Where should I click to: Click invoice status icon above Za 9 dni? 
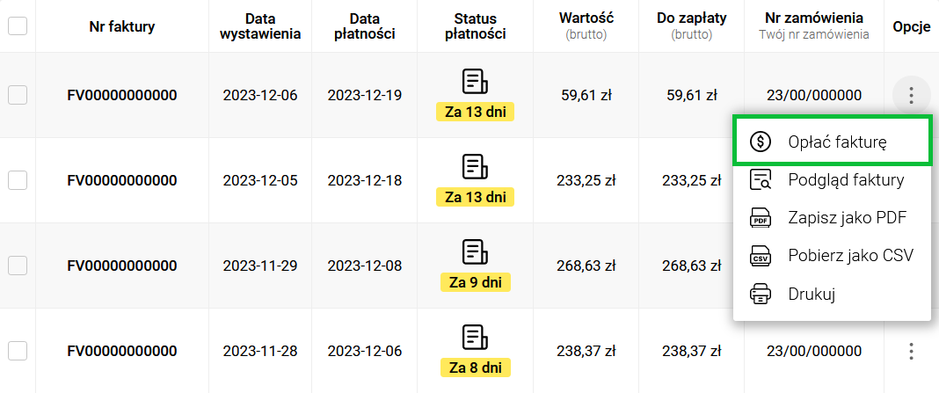pyautogui.click(x=475, y=251)
